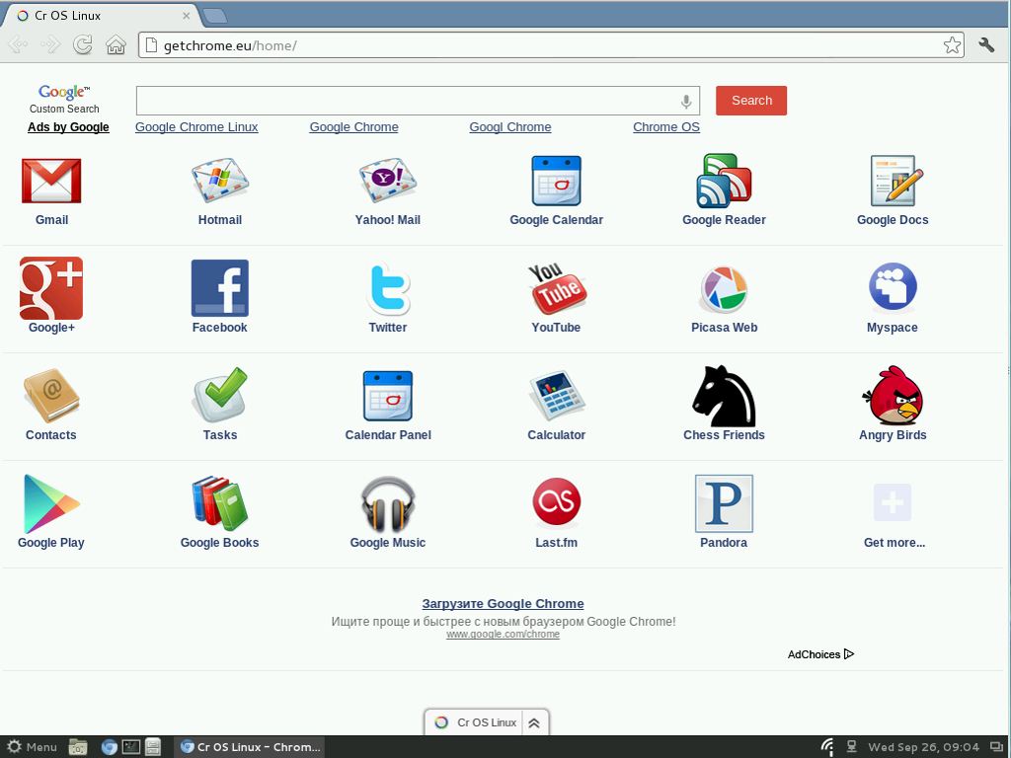Open the Gmail app icon
The width and height of the screenshot is (1011, 758).
(51, 182)
